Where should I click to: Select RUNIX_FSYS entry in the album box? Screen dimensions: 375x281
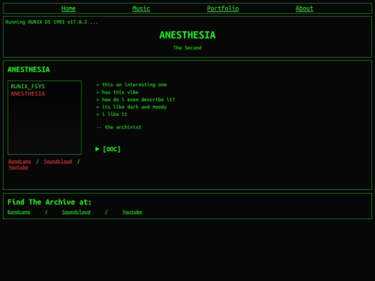(x=28, y=86)
